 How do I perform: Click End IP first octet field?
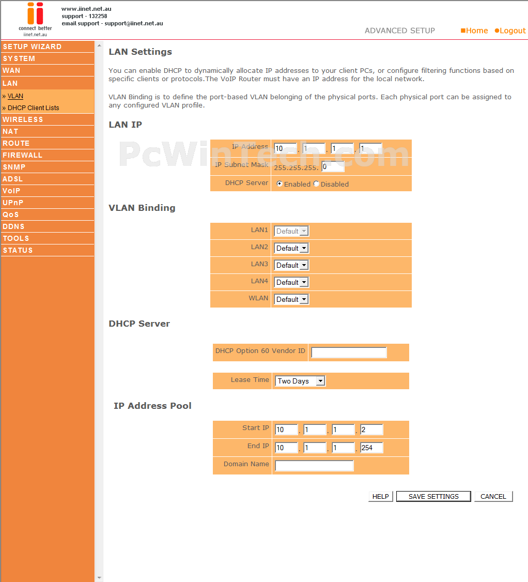point(286,448)
